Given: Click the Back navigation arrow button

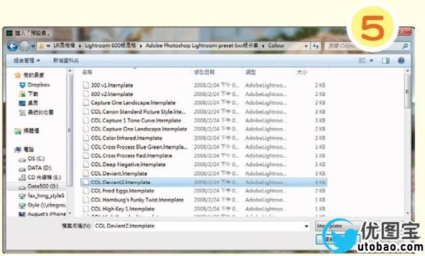Looking at the screenshot, I should tap(13, 46).
